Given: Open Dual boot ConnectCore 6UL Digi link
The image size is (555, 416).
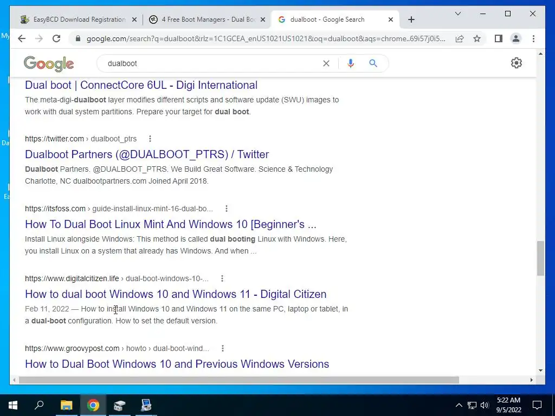Looking at the screenshot, I should [141, 85].
